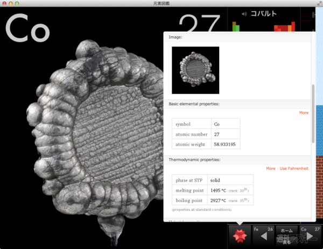The image size is (323, 249).
Task: Click the red periodic table position block
Action: [284, 27]
